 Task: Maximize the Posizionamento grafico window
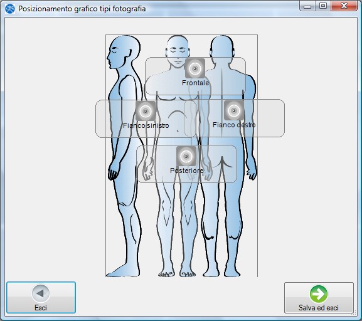323,6
